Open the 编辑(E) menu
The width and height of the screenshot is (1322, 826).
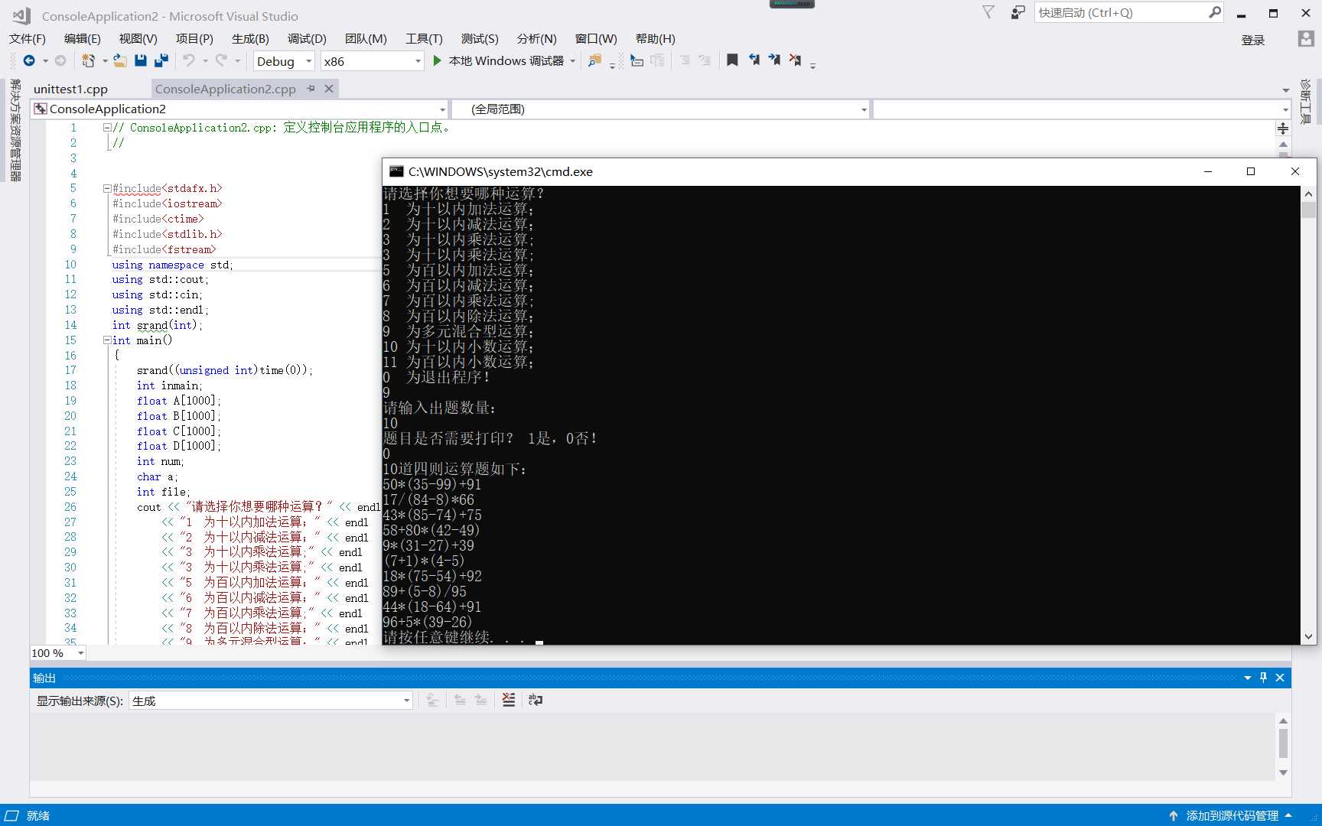click(83, 39)
